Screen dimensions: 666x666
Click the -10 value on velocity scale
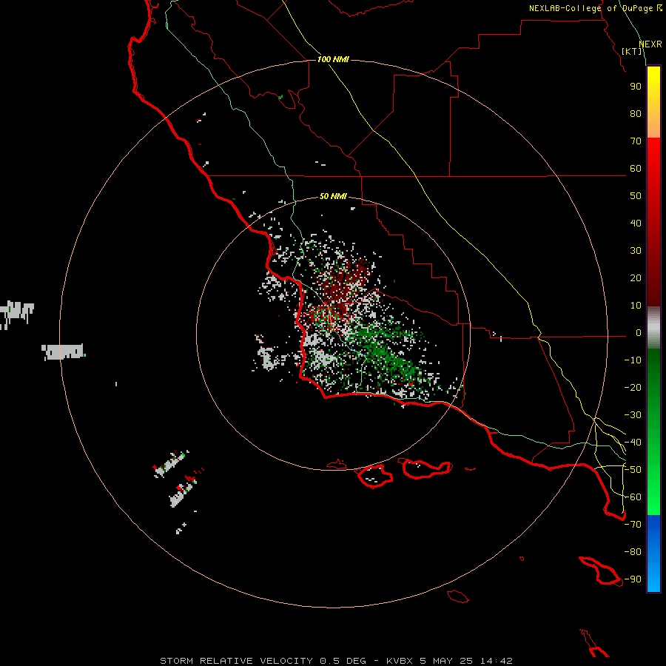[633, 360]
